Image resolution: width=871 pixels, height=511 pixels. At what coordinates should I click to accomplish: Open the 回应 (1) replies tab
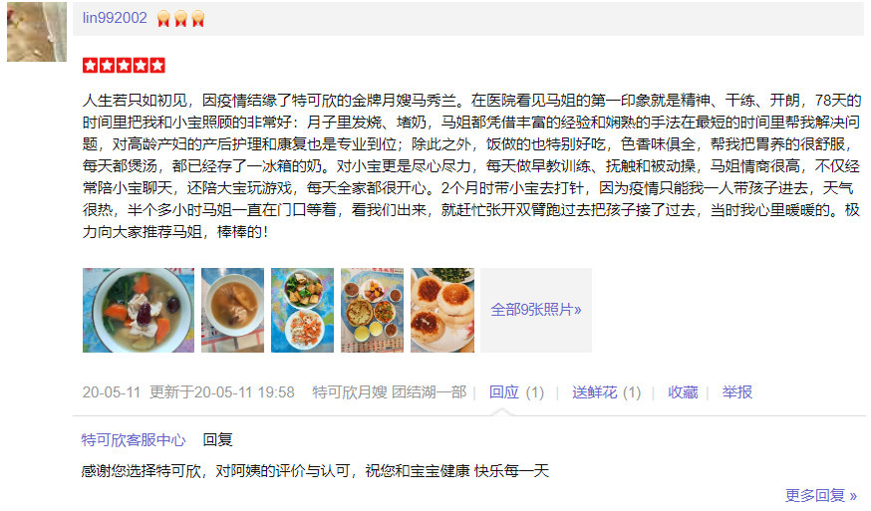click(516, 392)
